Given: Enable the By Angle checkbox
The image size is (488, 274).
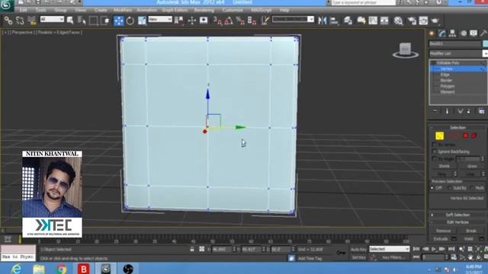Looking at the screenshot, I should pyautogui.click(x=434, y=159).
